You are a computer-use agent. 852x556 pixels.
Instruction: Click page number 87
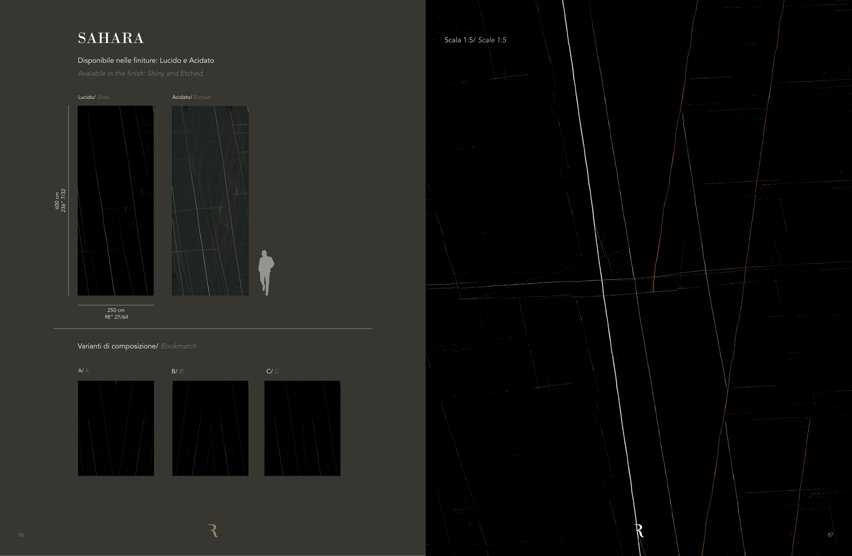tap(830, 535)
